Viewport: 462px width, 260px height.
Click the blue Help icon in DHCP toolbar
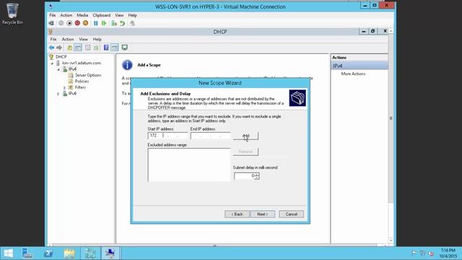point(106,48)
